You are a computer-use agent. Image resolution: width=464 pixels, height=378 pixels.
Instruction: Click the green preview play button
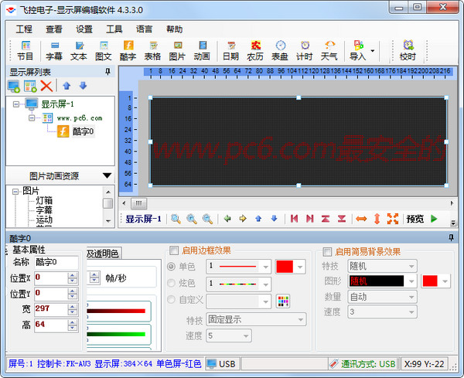point(434,219)
